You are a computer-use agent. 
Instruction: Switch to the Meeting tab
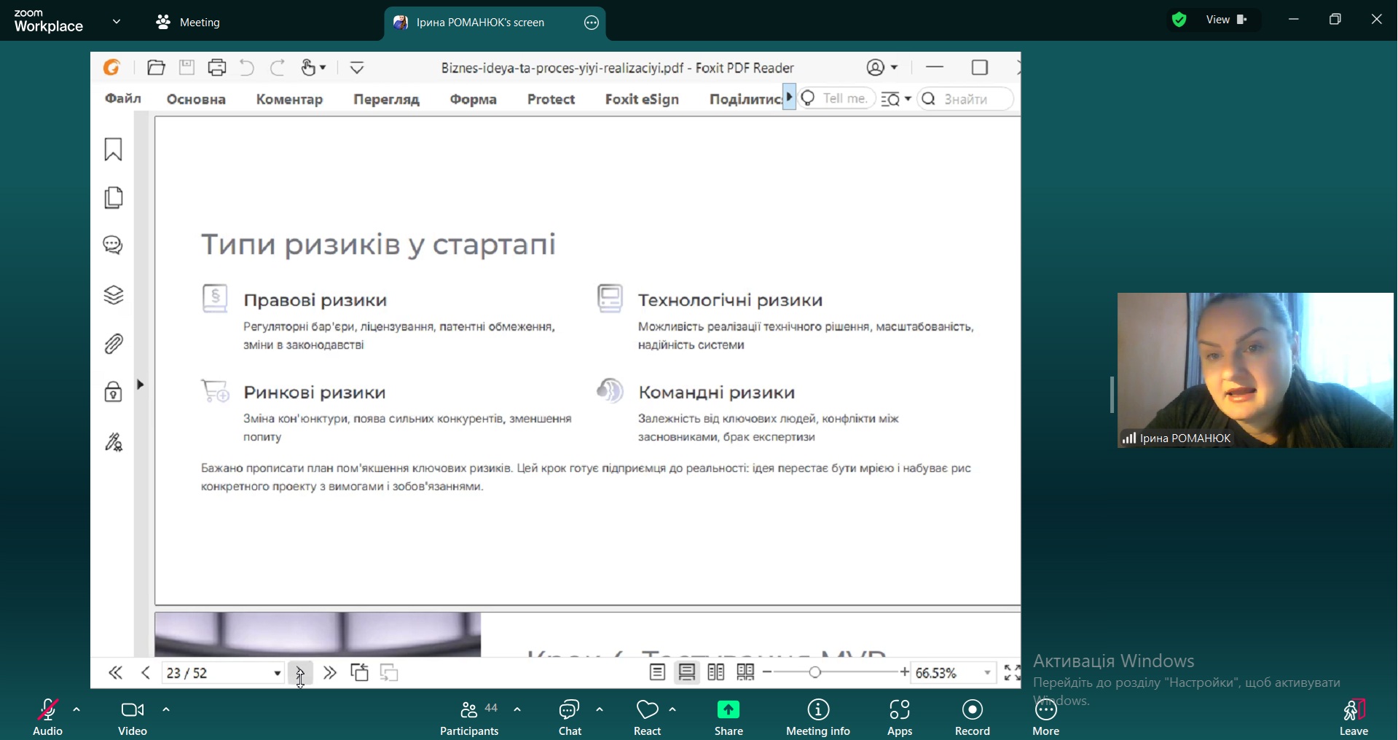pos(189,23)
